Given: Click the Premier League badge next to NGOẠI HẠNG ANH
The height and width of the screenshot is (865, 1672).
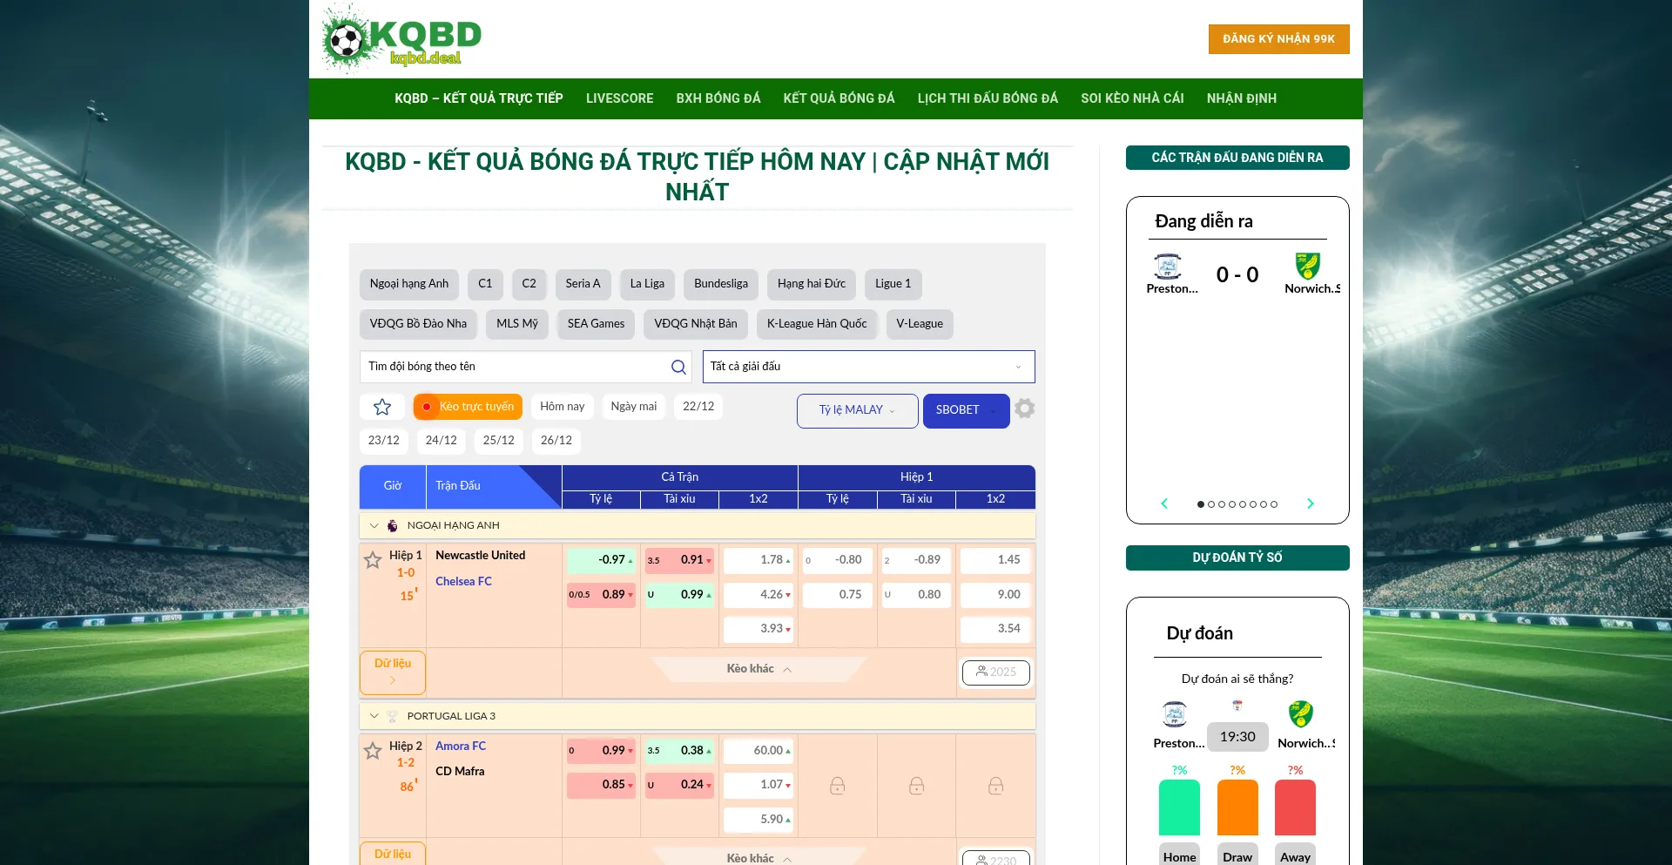Looking at the screenshot, I should pyautogui.click(x=394, y=525).
